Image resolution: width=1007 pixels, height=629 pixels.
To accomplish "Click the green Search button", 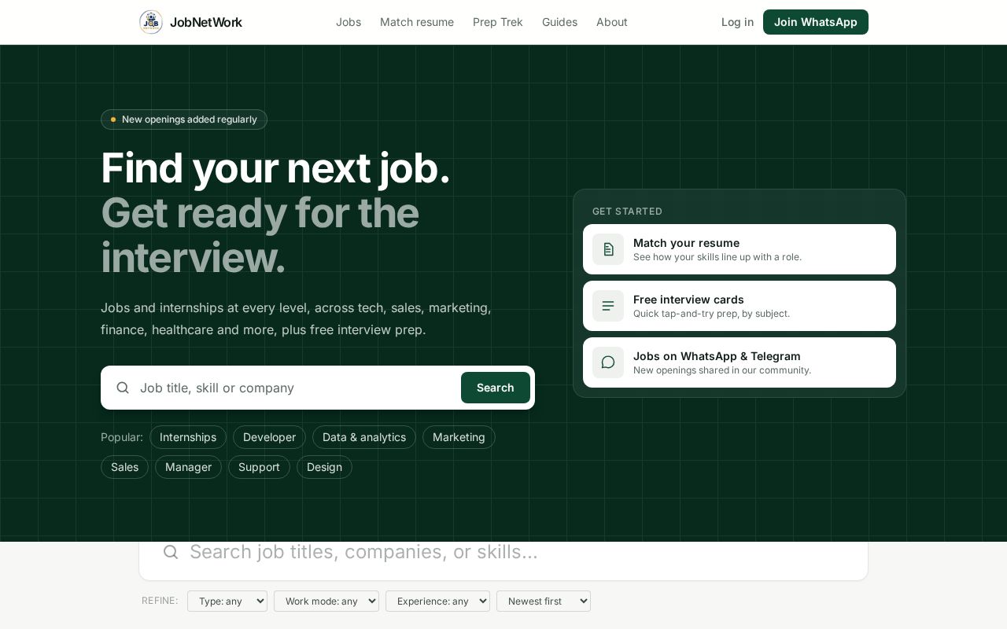I will 496,388.
